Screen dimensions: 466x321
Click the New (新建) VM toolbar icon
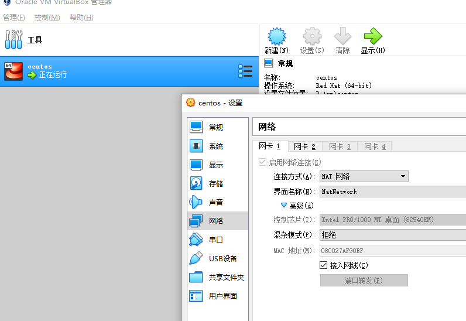[x=276, y=40]
